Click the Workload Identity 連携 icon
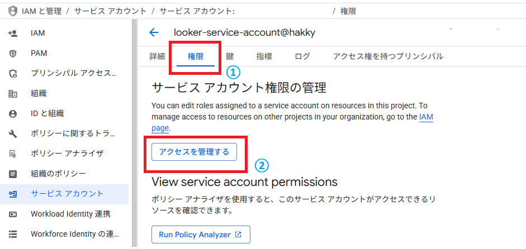 coord(13,214)
